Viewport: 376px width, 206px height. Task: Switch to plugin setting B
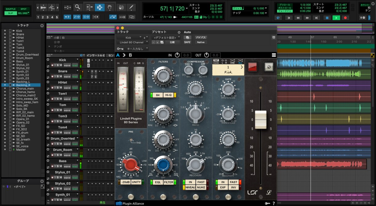tap(130, 55)
